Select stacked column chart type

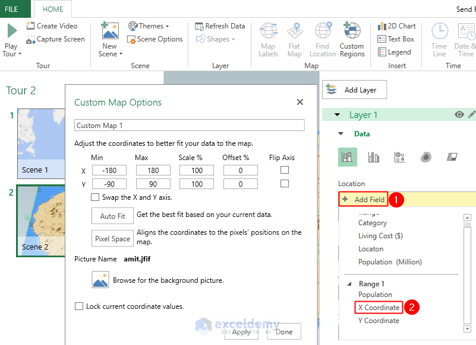347,157
